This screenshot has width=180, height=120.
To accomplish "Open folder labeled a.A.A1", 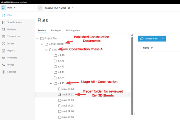I will [x=61, y=61].
